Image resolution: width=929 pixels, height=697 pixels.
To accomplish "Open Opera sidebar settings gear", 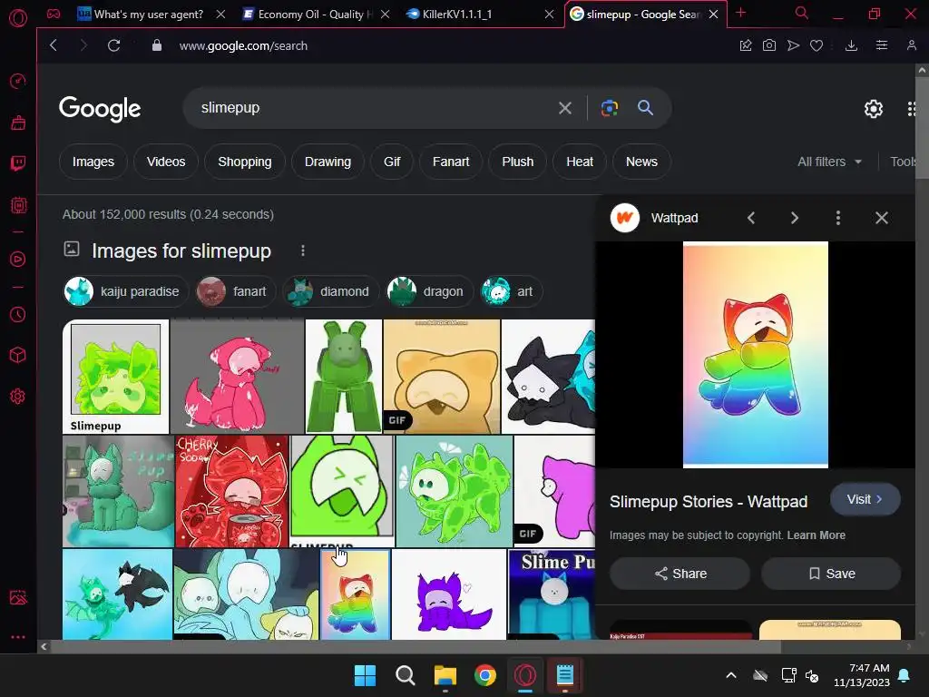I will pos(18,396).
